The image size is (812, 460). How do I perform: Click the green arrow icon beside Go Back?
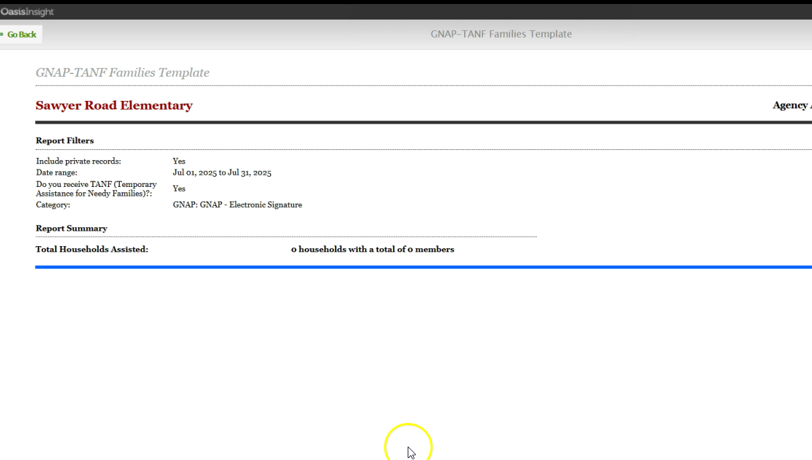point(2,34)
